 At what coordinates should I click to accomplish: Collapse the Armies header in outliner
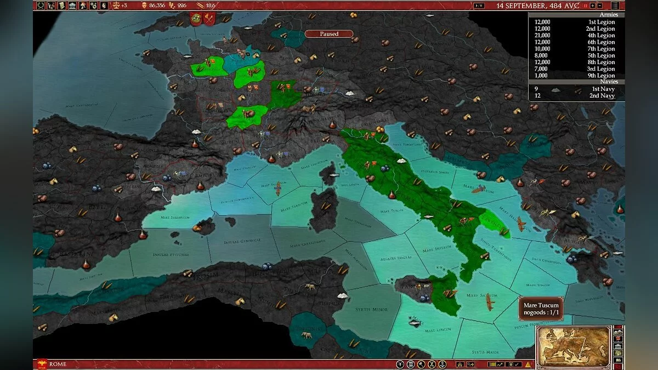pyautogui.click(x=577, y=15)
